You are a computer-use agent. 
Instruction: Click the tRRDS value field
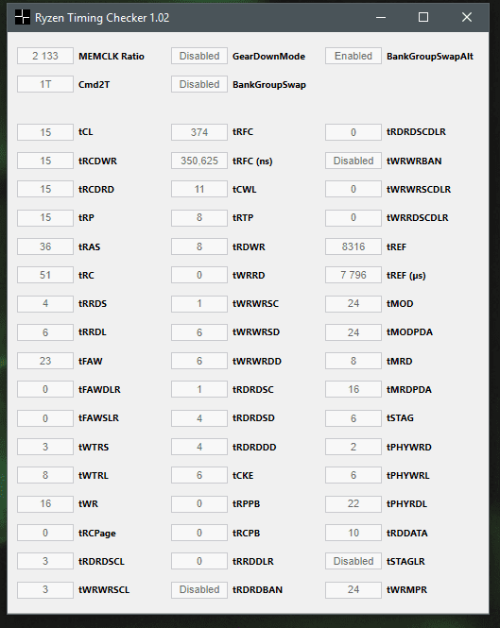45,303
